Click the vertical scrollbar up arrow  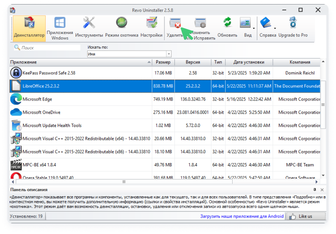[323, 62]
